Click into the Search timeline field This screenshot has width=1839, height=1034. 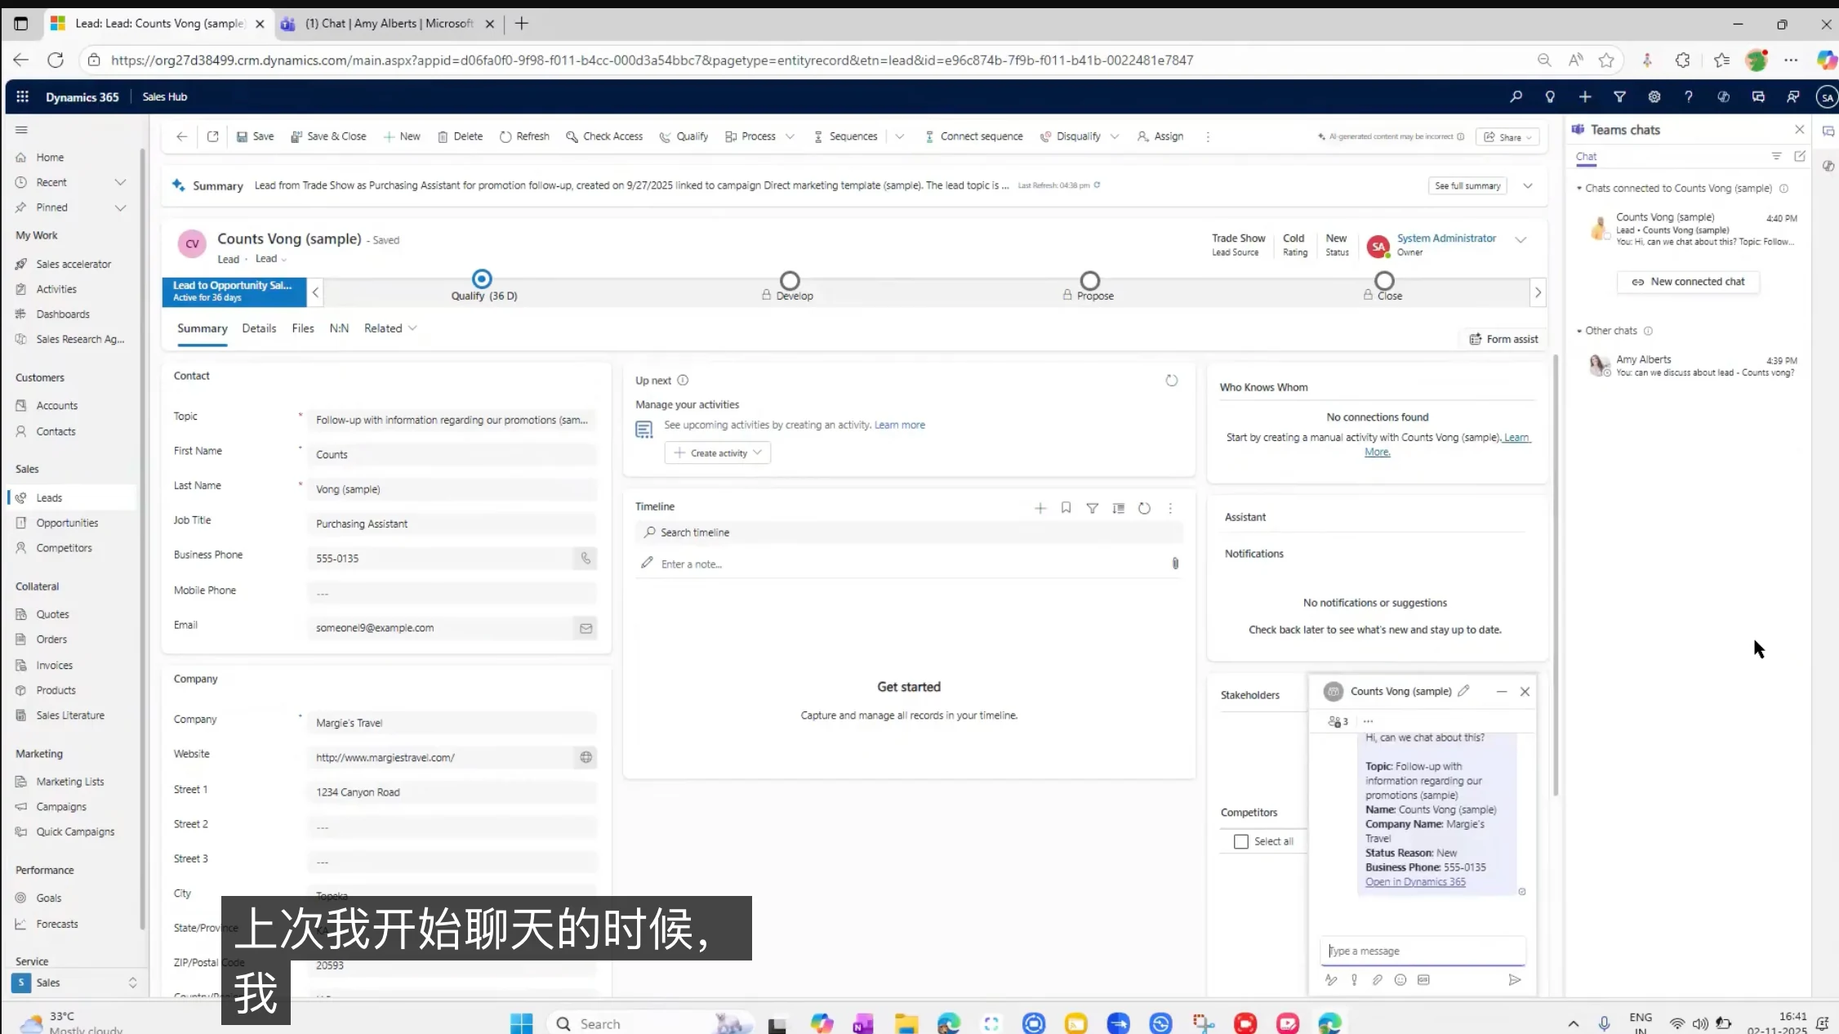[908, 533]
